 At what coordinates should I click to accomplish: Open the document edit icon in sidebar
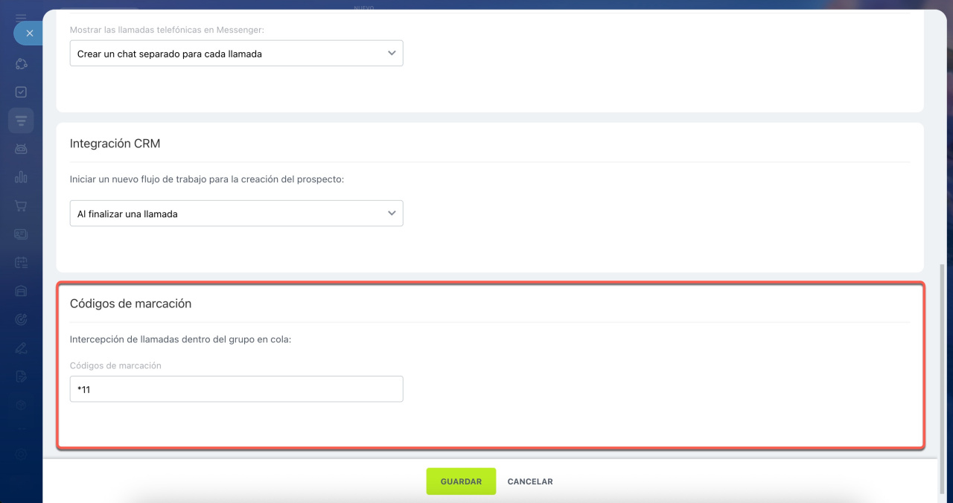click(x=21, y=376)
